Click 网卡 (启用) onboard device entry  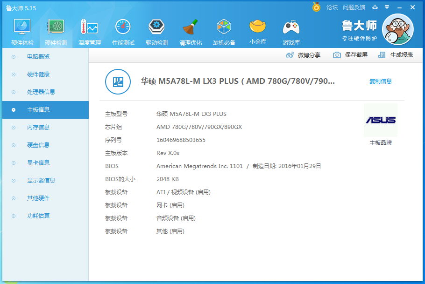coord(170,205)
